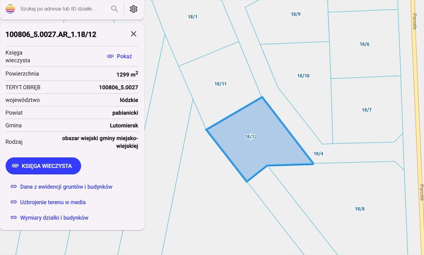Select parcel 18/6 on the map

tap(364, 44)
